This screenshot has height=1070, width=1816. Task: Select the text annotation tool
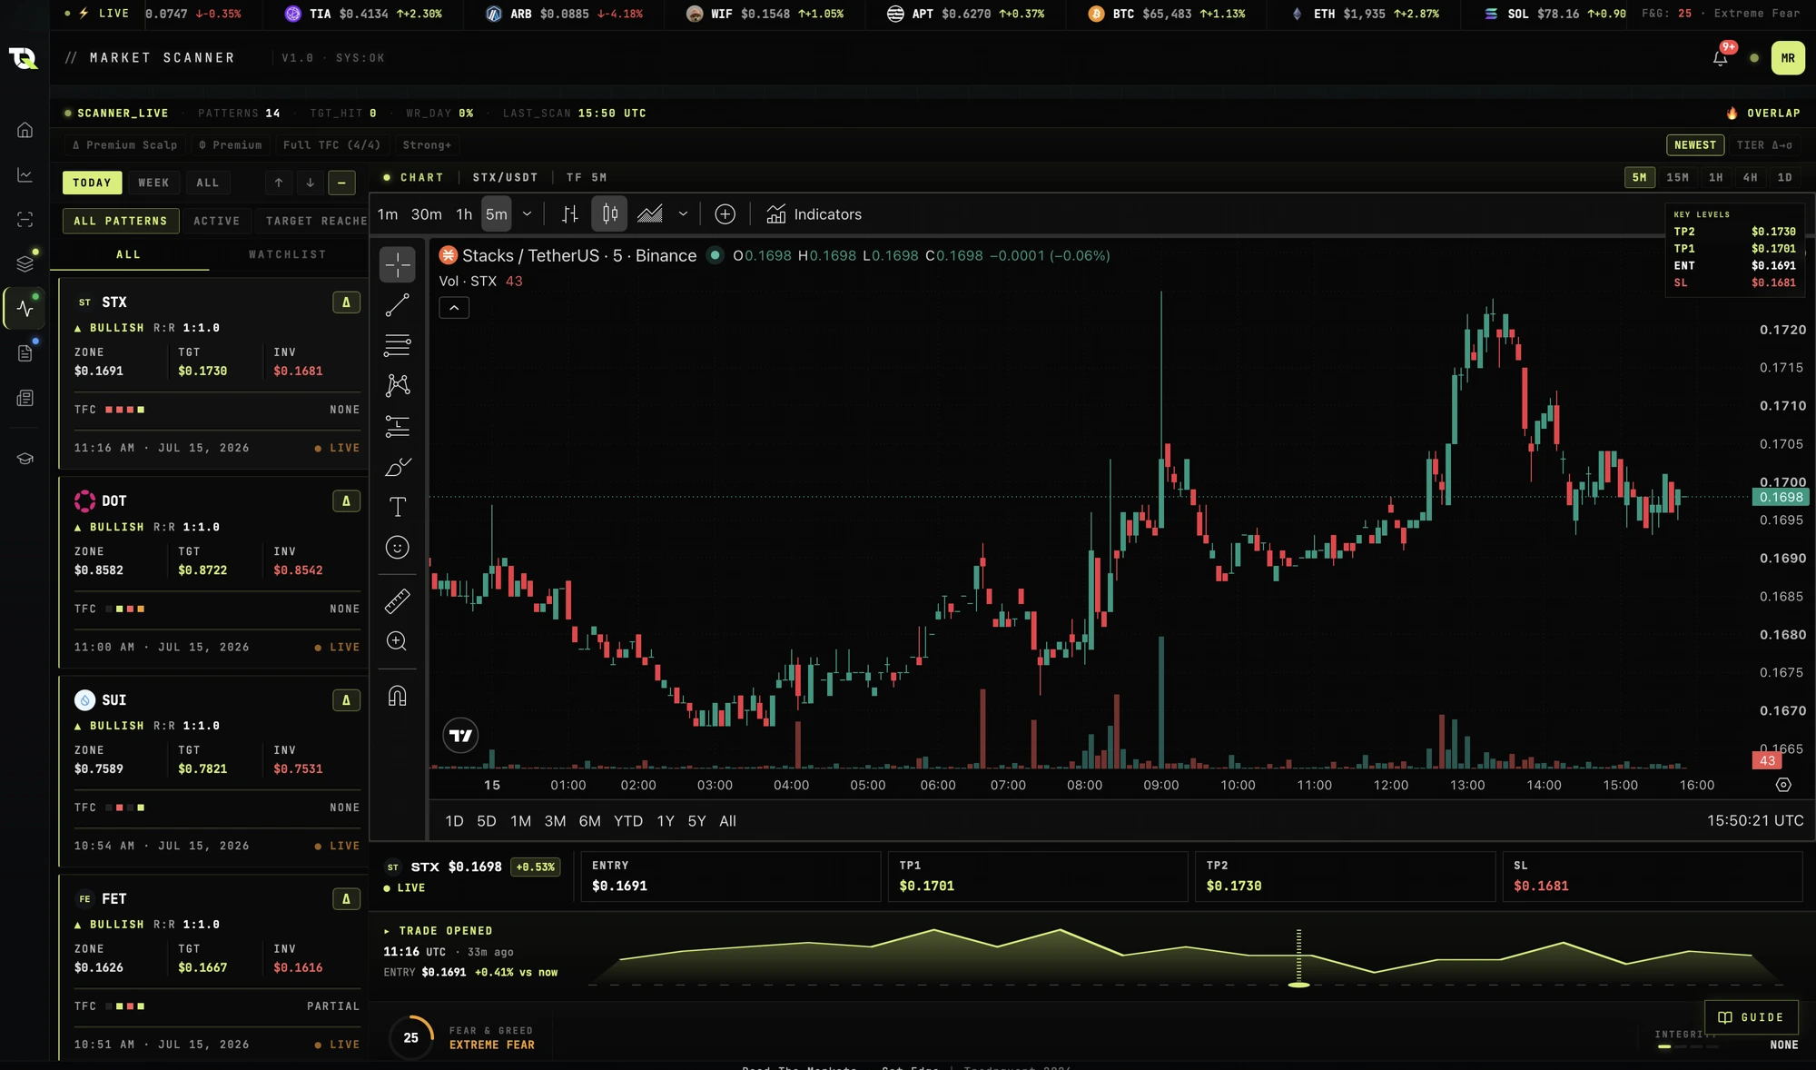coord(397,507)
